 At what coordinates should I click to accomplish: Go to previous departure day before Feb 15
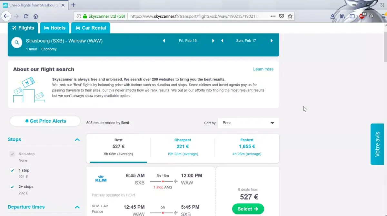[x=164, y=41]
